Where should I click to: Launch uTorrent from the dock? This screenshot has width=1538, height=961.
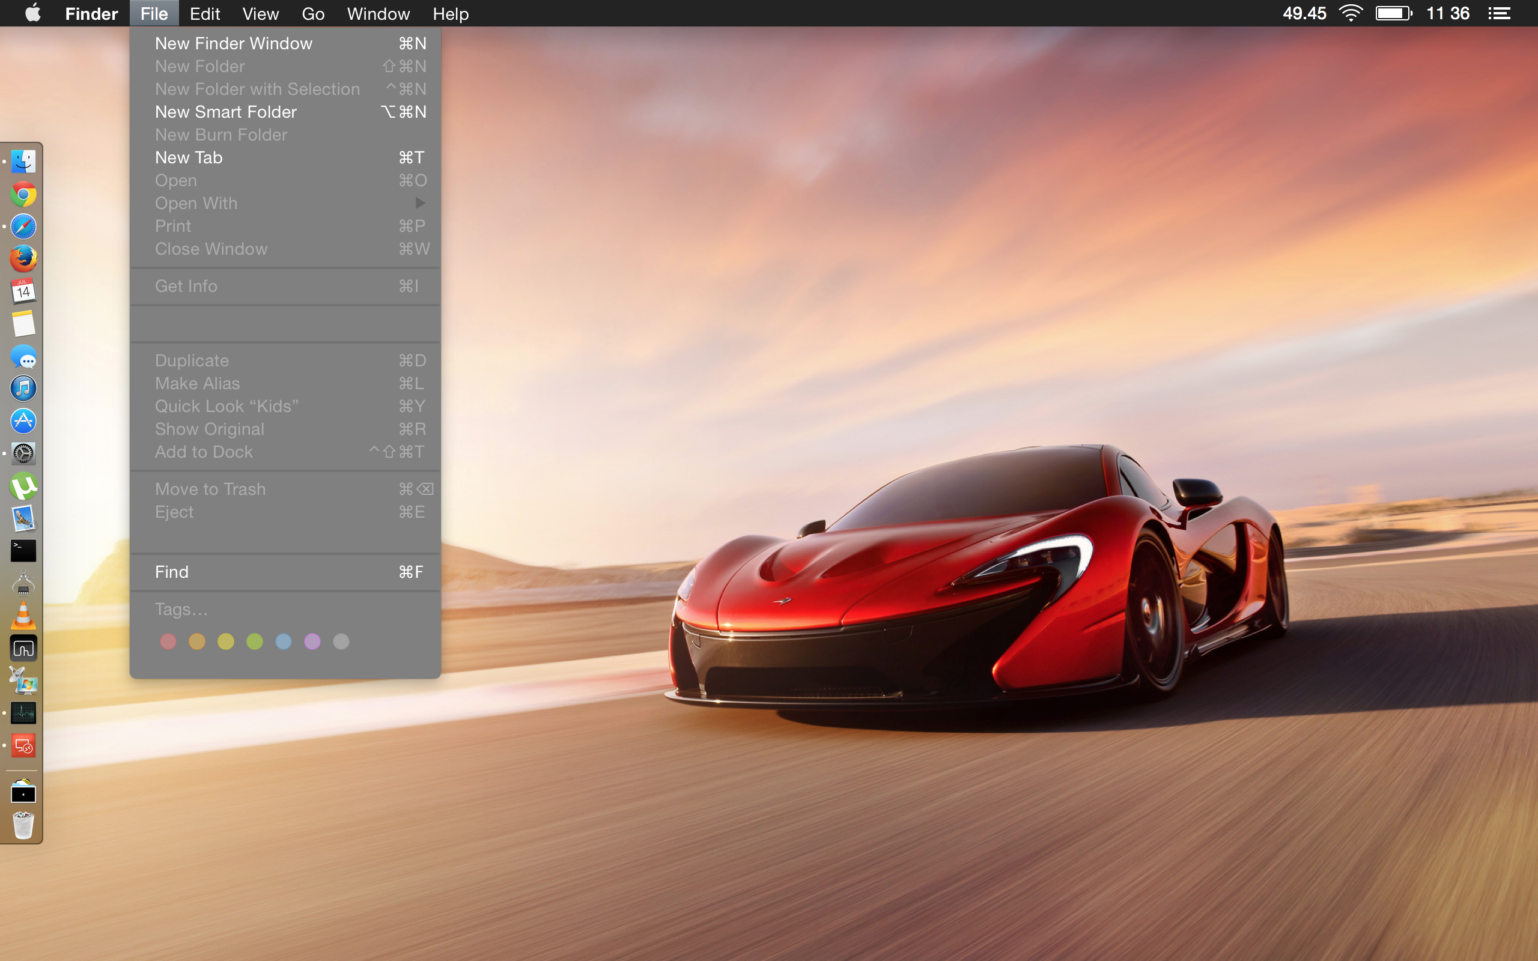23,487
